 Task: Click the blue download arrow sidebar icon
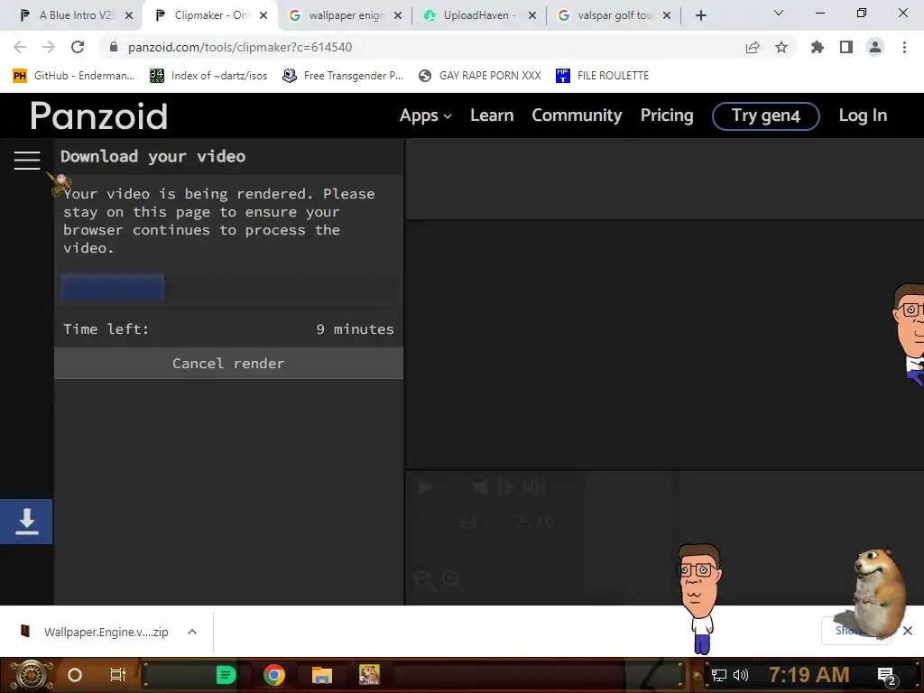[x=26, y=522]
